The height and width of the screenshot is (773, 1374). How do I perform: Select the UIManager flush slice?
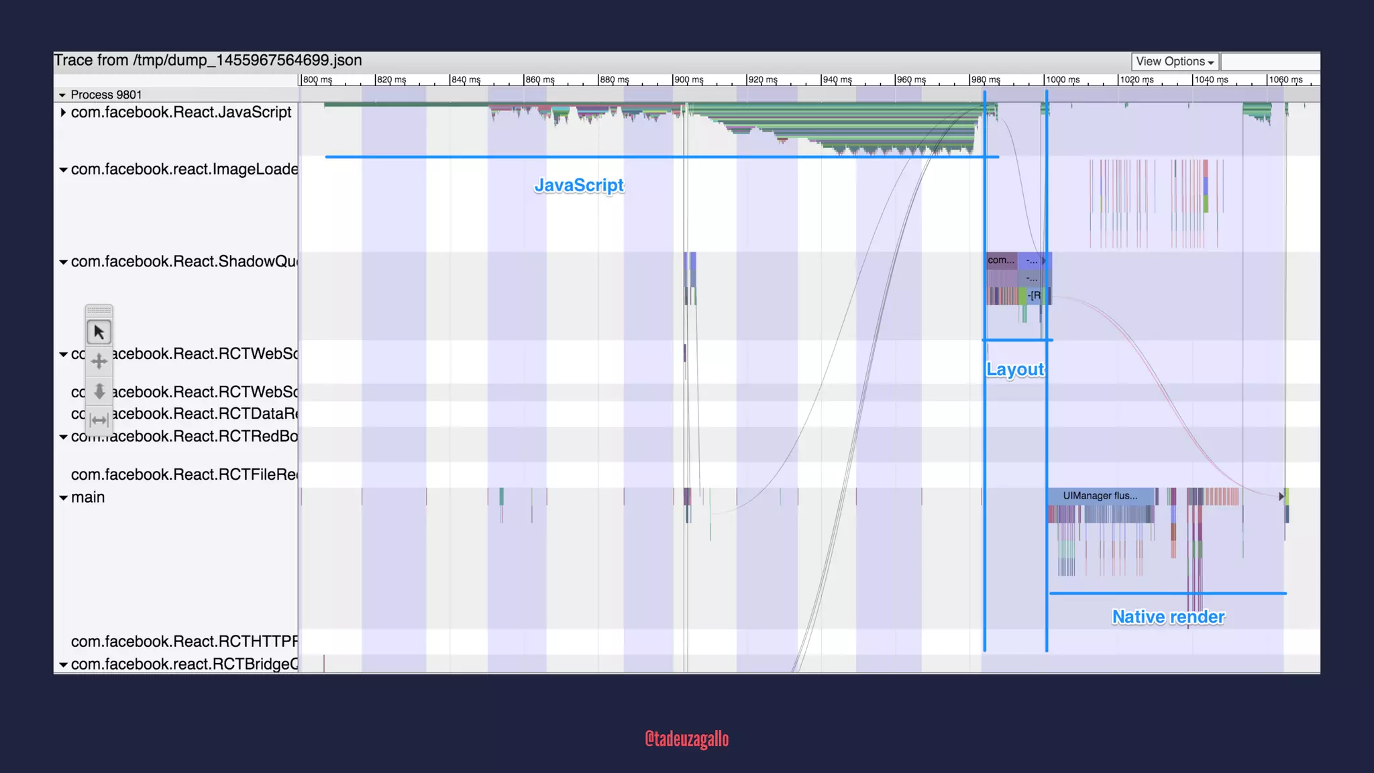tap(1100, 496)
